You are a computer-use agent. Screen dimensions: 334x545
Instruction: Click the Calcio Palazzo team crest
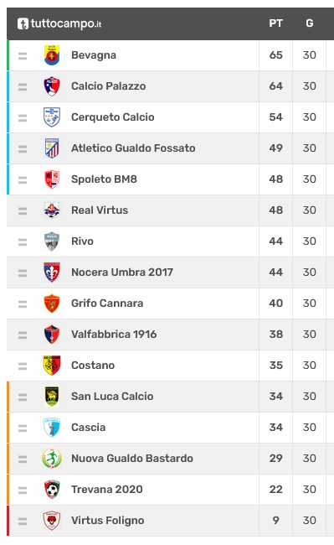(x=52, y=86)
